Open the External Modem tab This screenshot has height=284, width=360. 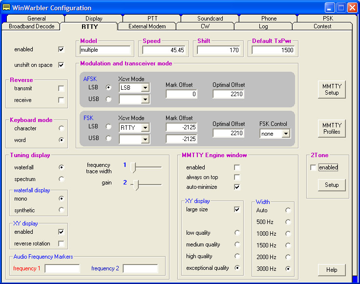pyautogui.click(x=147, y=26)
